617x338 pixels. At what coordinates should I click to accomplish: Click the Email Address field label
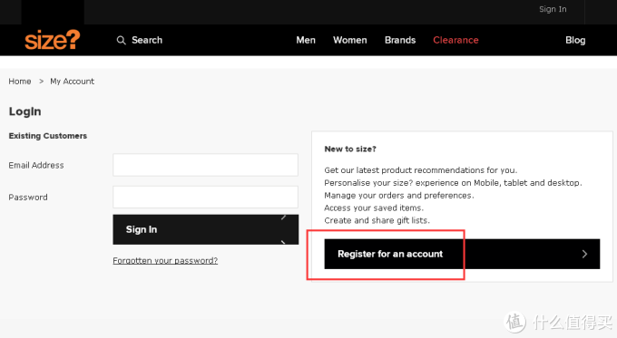pyautogui.click(x=36, y=165)
